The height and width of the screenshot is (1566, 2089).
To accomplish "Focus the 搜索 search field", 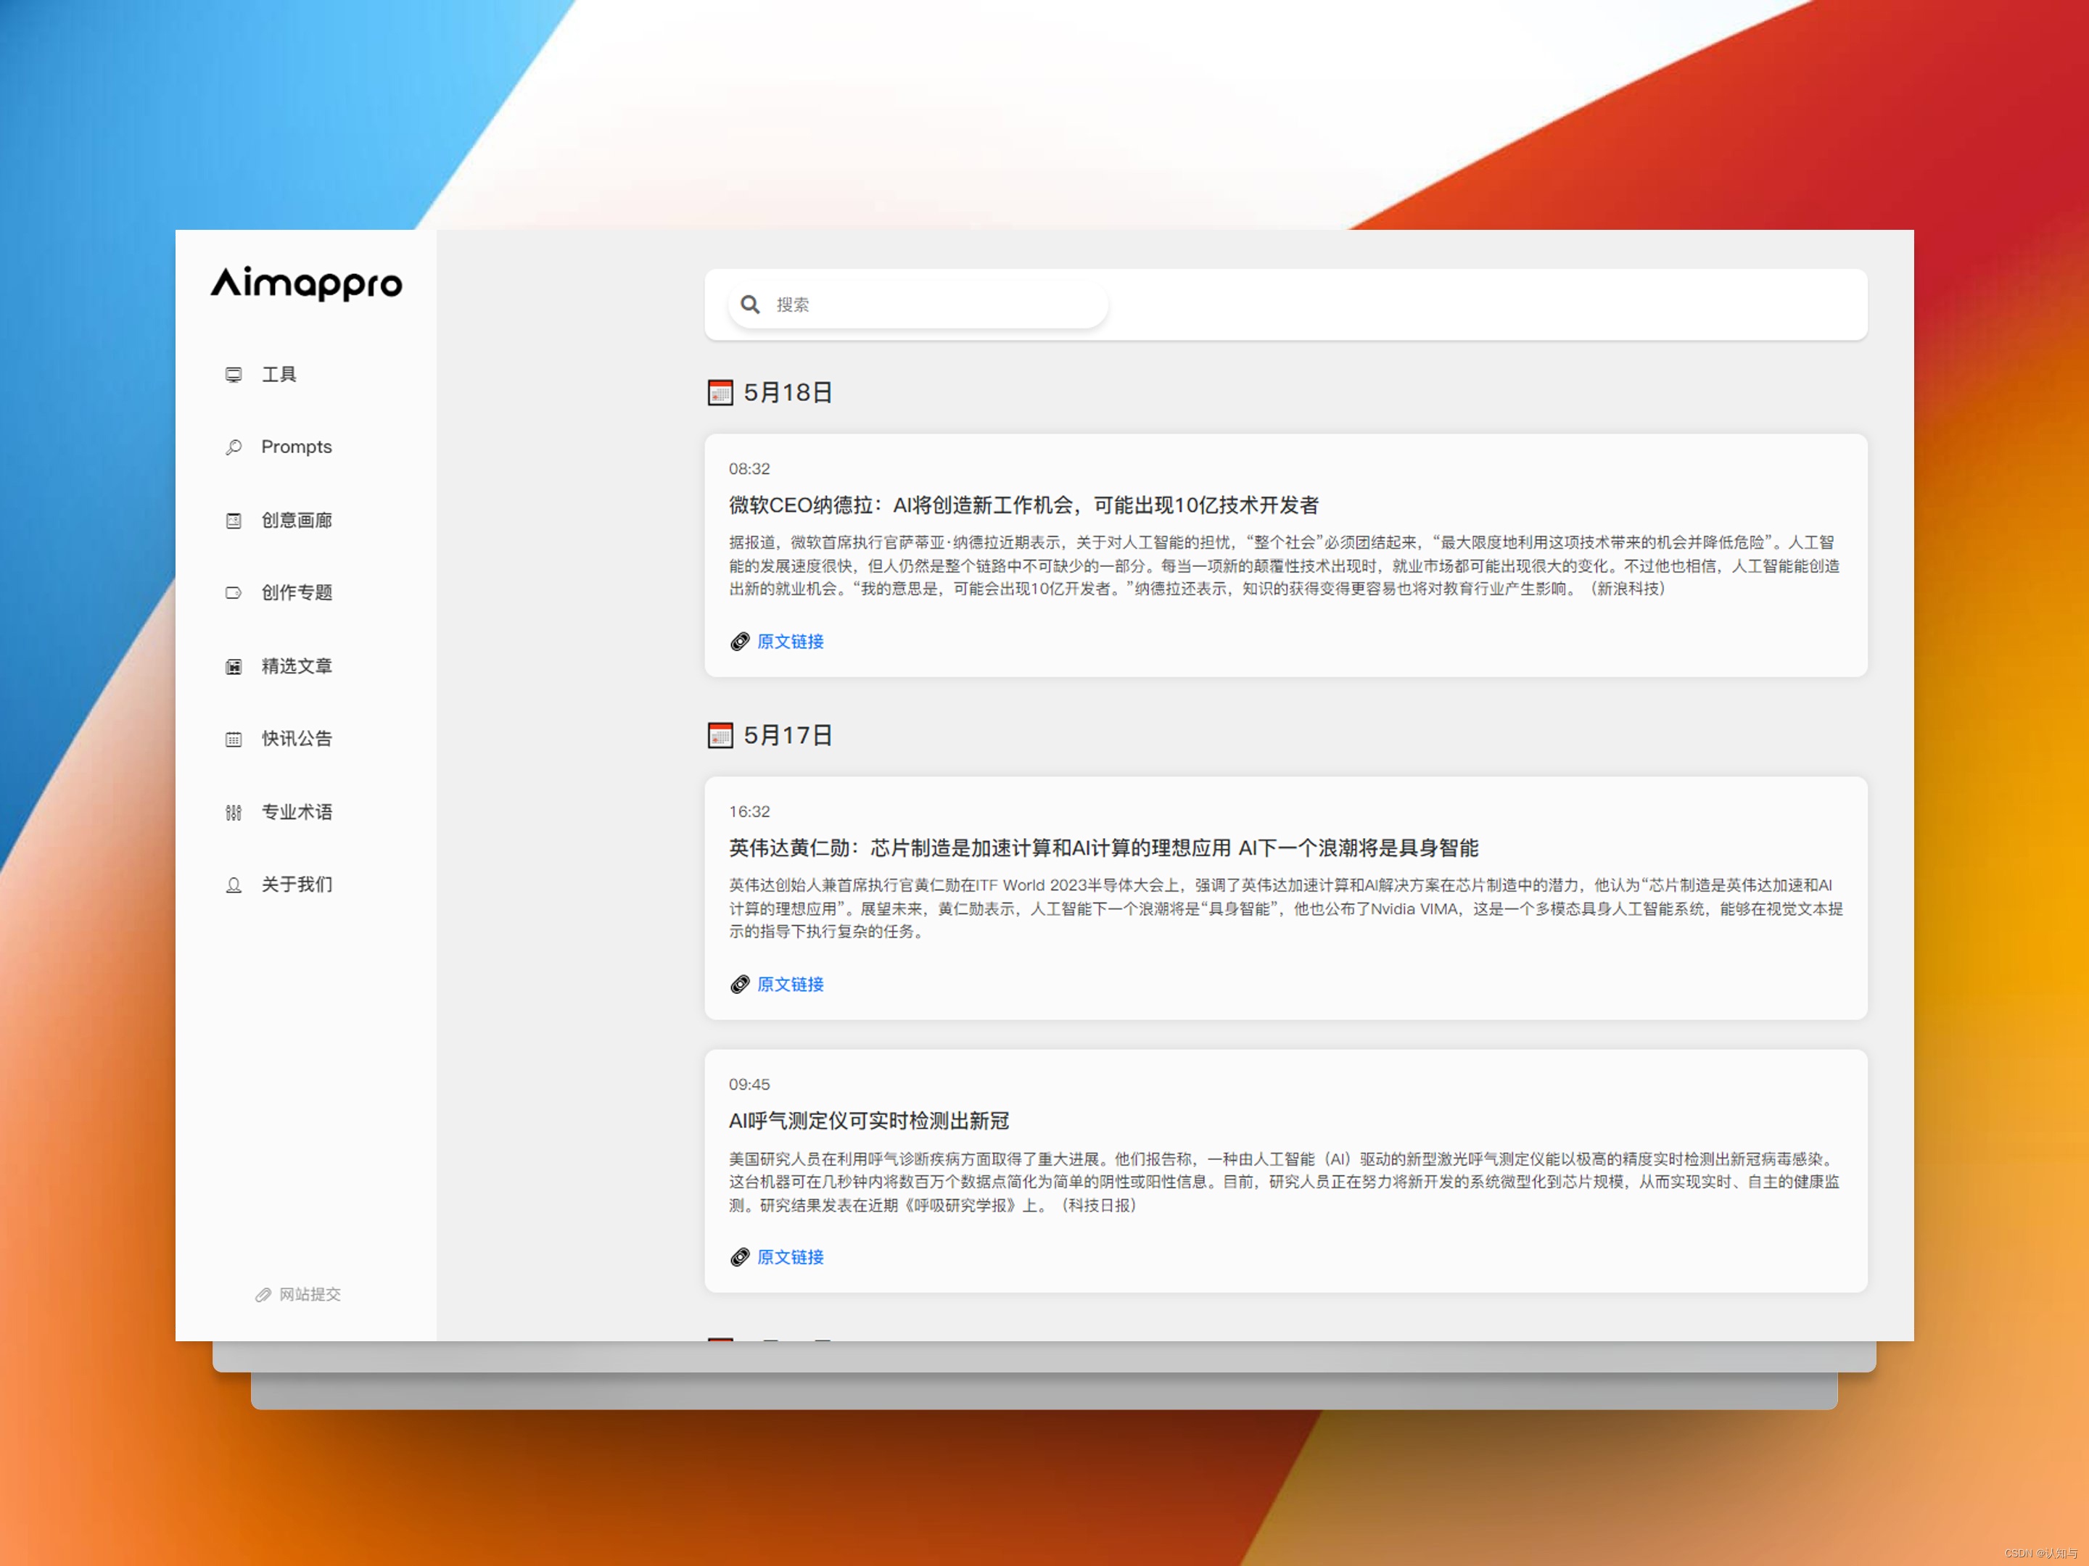I will (x=935, y=304).
